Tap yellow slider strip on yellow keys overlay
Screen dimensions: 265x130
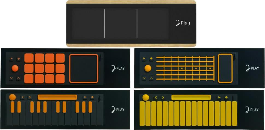[x=191, y=98]
